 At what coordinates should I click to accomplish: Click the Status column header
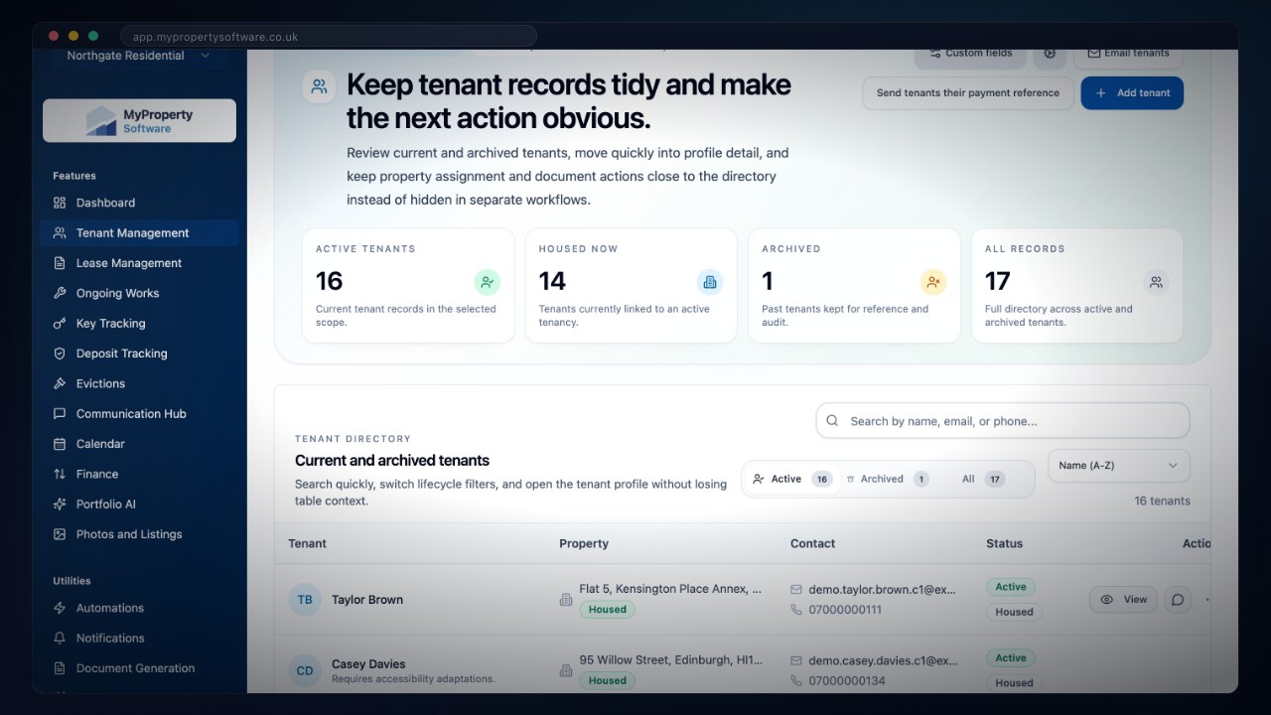click(1005, 544)
